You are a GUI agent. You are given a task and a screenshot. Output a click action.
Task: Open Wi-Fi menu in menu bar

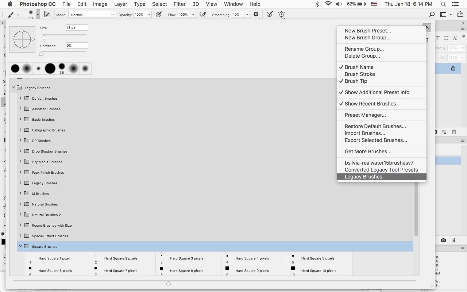point(328,4)
